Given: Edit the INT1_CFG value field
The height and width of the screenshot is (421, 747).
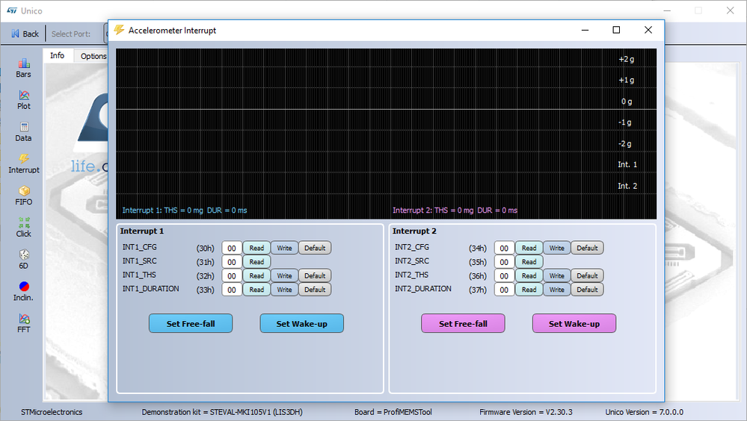Looking at the screenshot, I should click(232, 248).
